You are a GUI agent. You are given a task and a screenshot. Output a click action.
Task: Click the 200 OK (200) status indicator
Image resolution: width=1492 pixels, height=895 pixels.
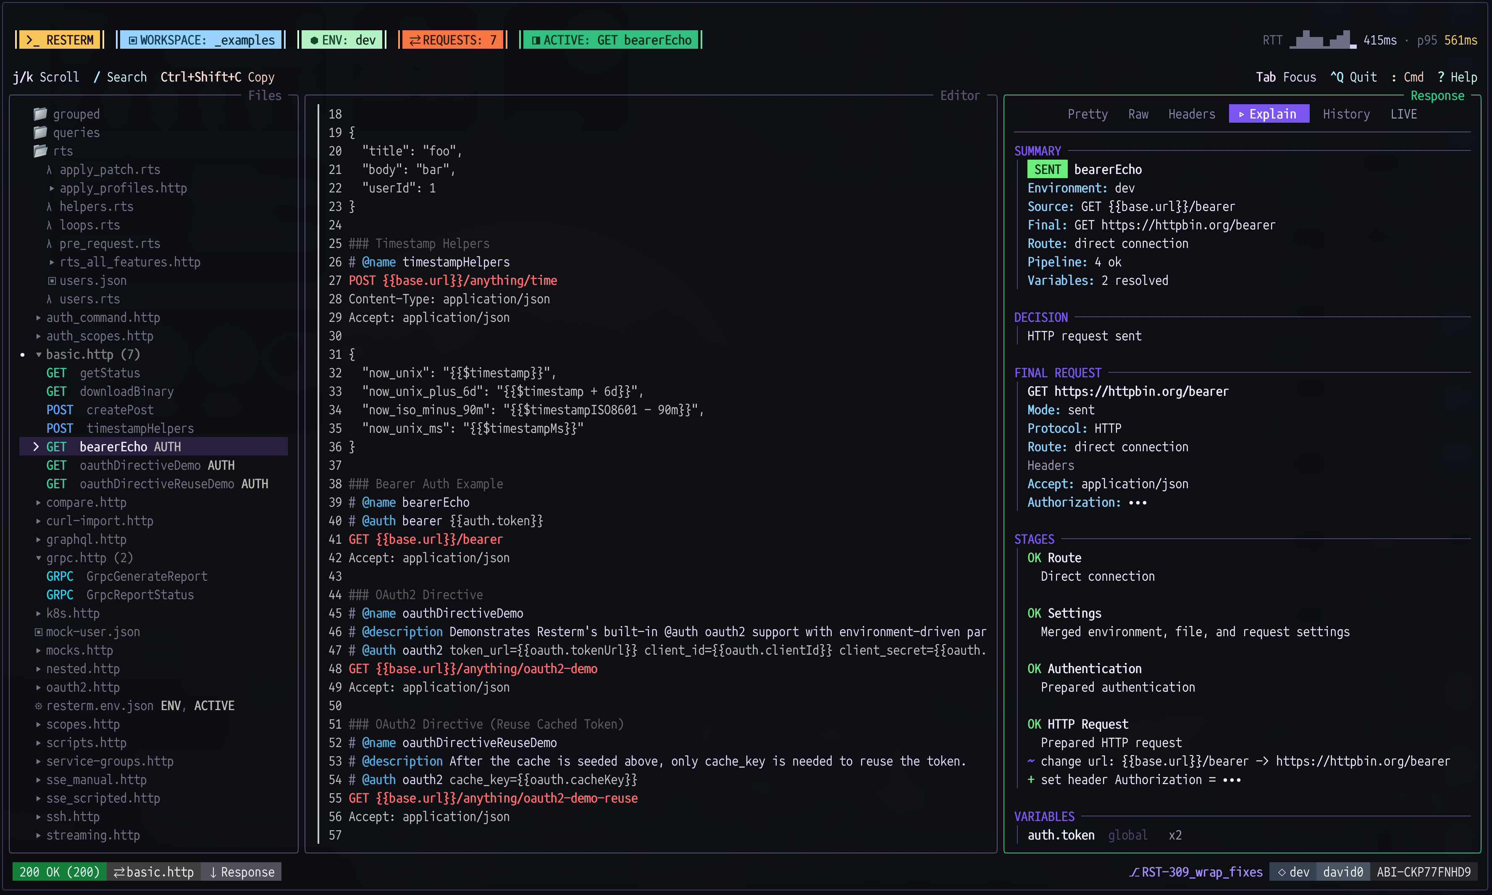point(59,872)
